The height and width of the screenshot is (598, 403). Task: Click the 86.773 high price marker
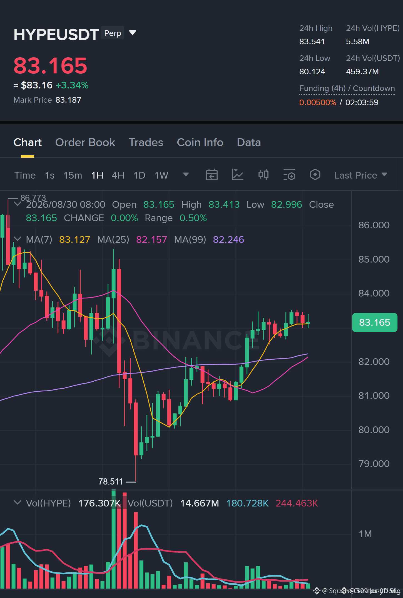33,198
